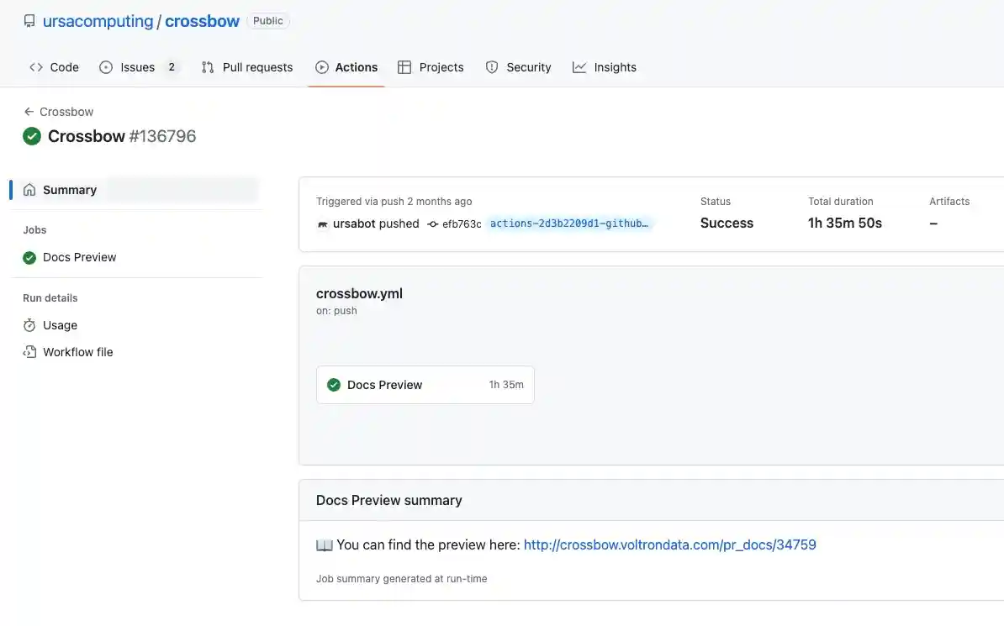Viewport: 1004px width, 626px height.
Task: Click the green check beside Crossbow #136796
Action: click(32, 135)
